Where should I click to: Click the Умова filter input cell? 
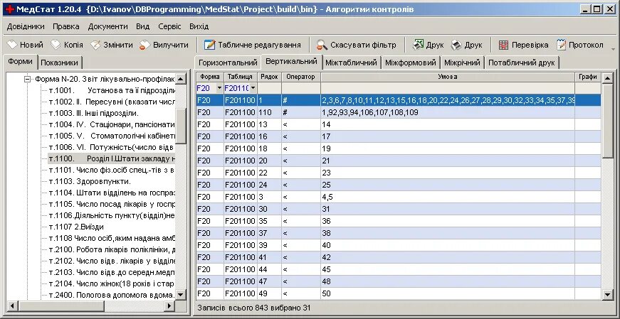[448, 88]
